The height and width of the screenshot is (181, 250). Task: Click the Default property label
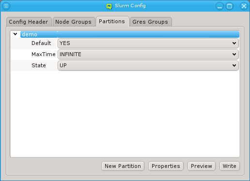click(41, 43)
